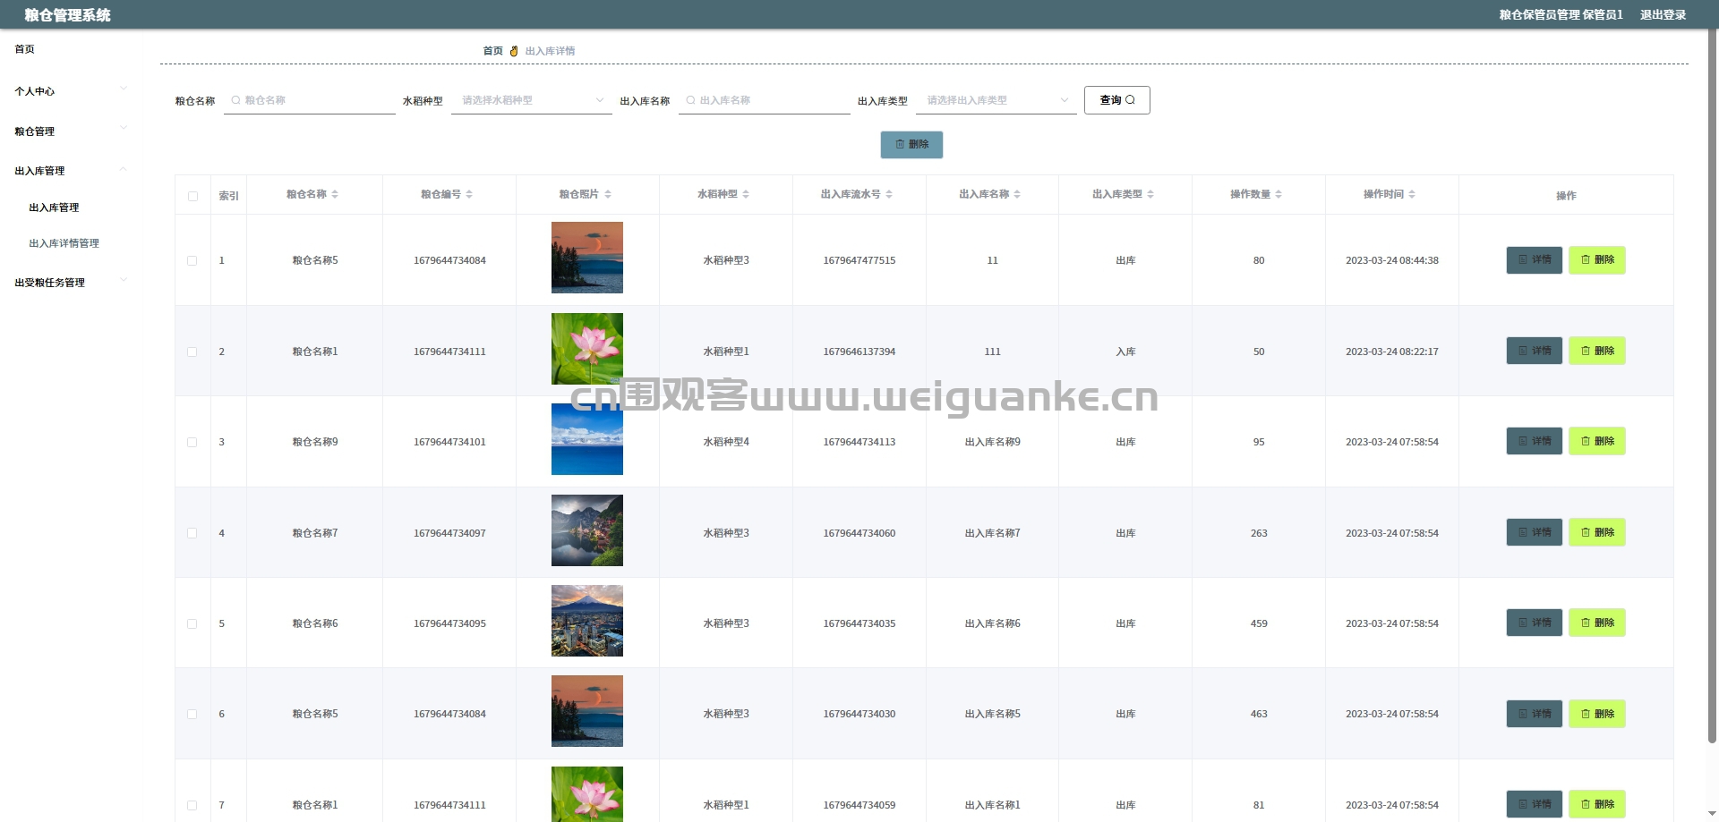
Task: Delete row 3 出入库名称9
Action: (1597, 441)
